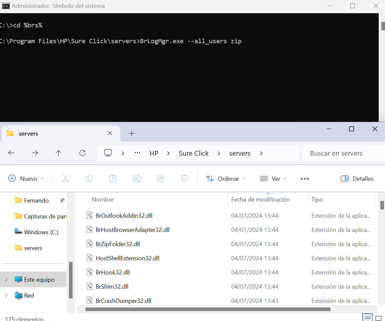Viewport: 385px width, 321px height.
Task: Click the BrZipFolder32.dll file icon
Action: click(90, 244)
